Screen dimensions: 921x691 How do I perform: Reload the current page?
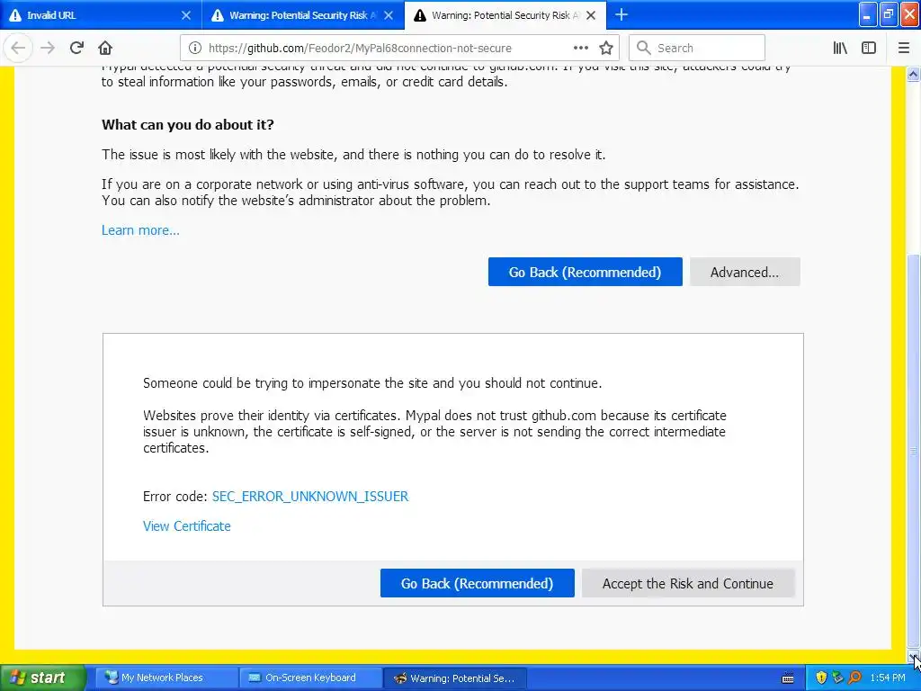76,48
